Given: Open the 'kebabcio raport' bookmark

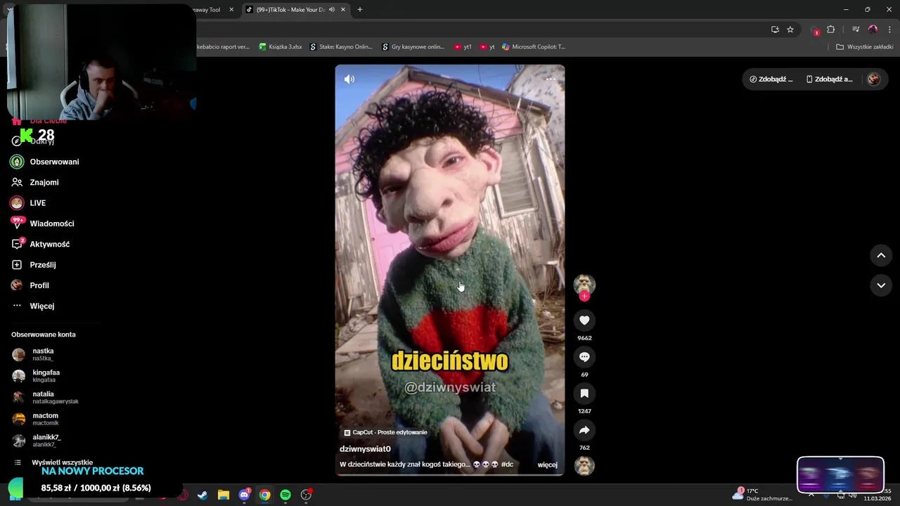Looking at the screenshot, I should click(x=224, y=47).
